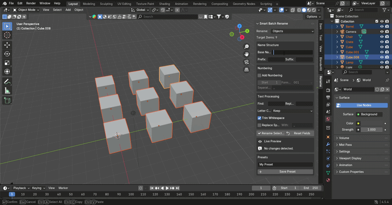Open the Rename Objects dropdown
392x205 pixels.
292,31
